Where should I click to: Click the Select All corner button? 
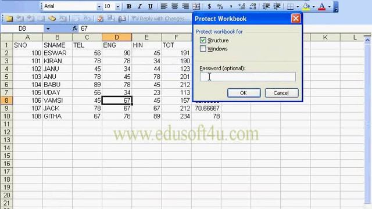tap(6, 37)
